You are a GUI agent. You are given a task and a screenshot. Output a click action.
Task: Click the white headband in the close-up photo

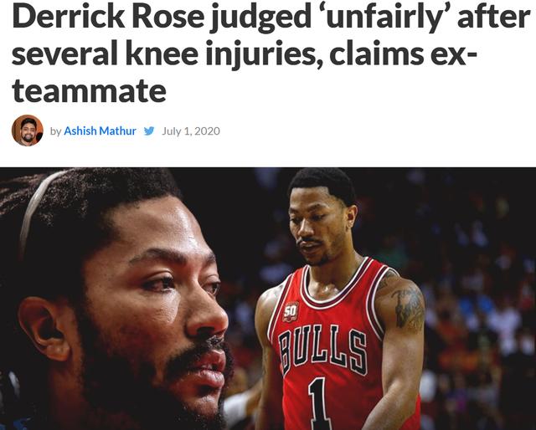click(x=33, y=212)
